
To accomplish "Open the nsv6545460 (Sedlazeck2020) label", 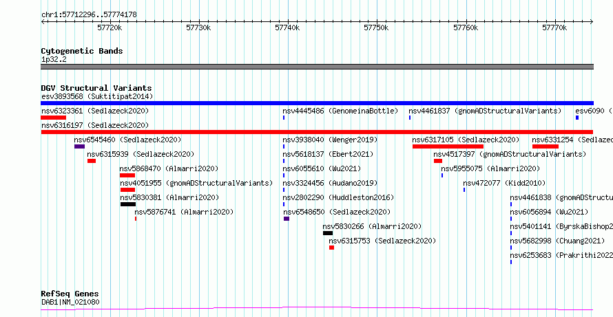I will pos(127,140).
